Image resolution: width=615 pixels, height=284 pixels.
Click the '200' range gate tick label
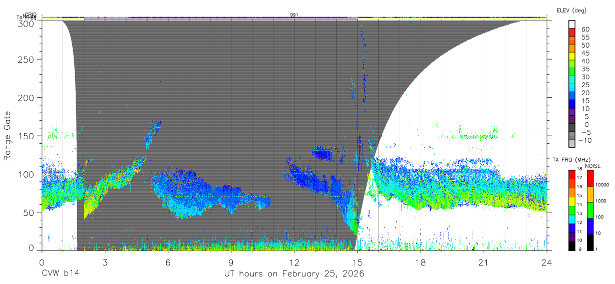tap(25, 97)
